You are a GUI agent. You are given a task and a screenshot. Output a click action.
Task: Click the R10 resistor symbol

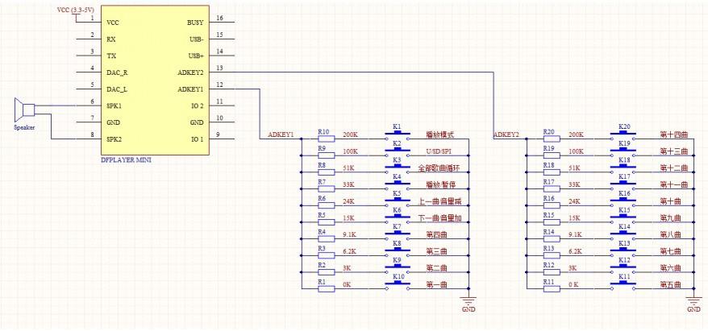(327, 139)
